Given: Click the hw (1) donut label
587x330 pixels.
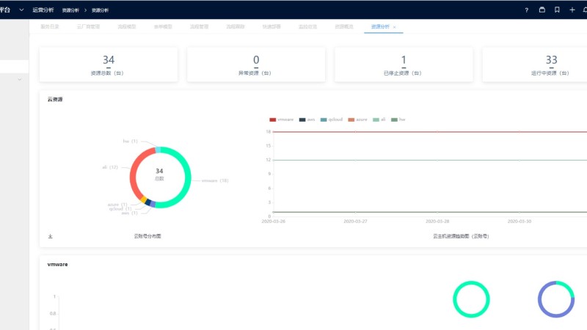Looking at the screenshot, I should point(131,141).
